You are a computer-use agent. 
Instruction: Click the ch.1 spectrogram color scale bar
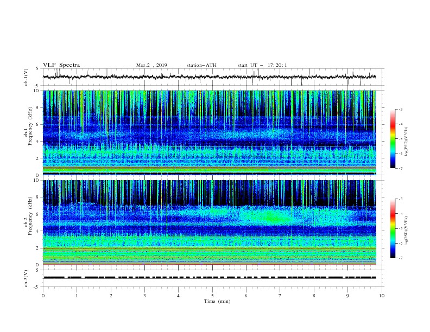pos(393,139)
